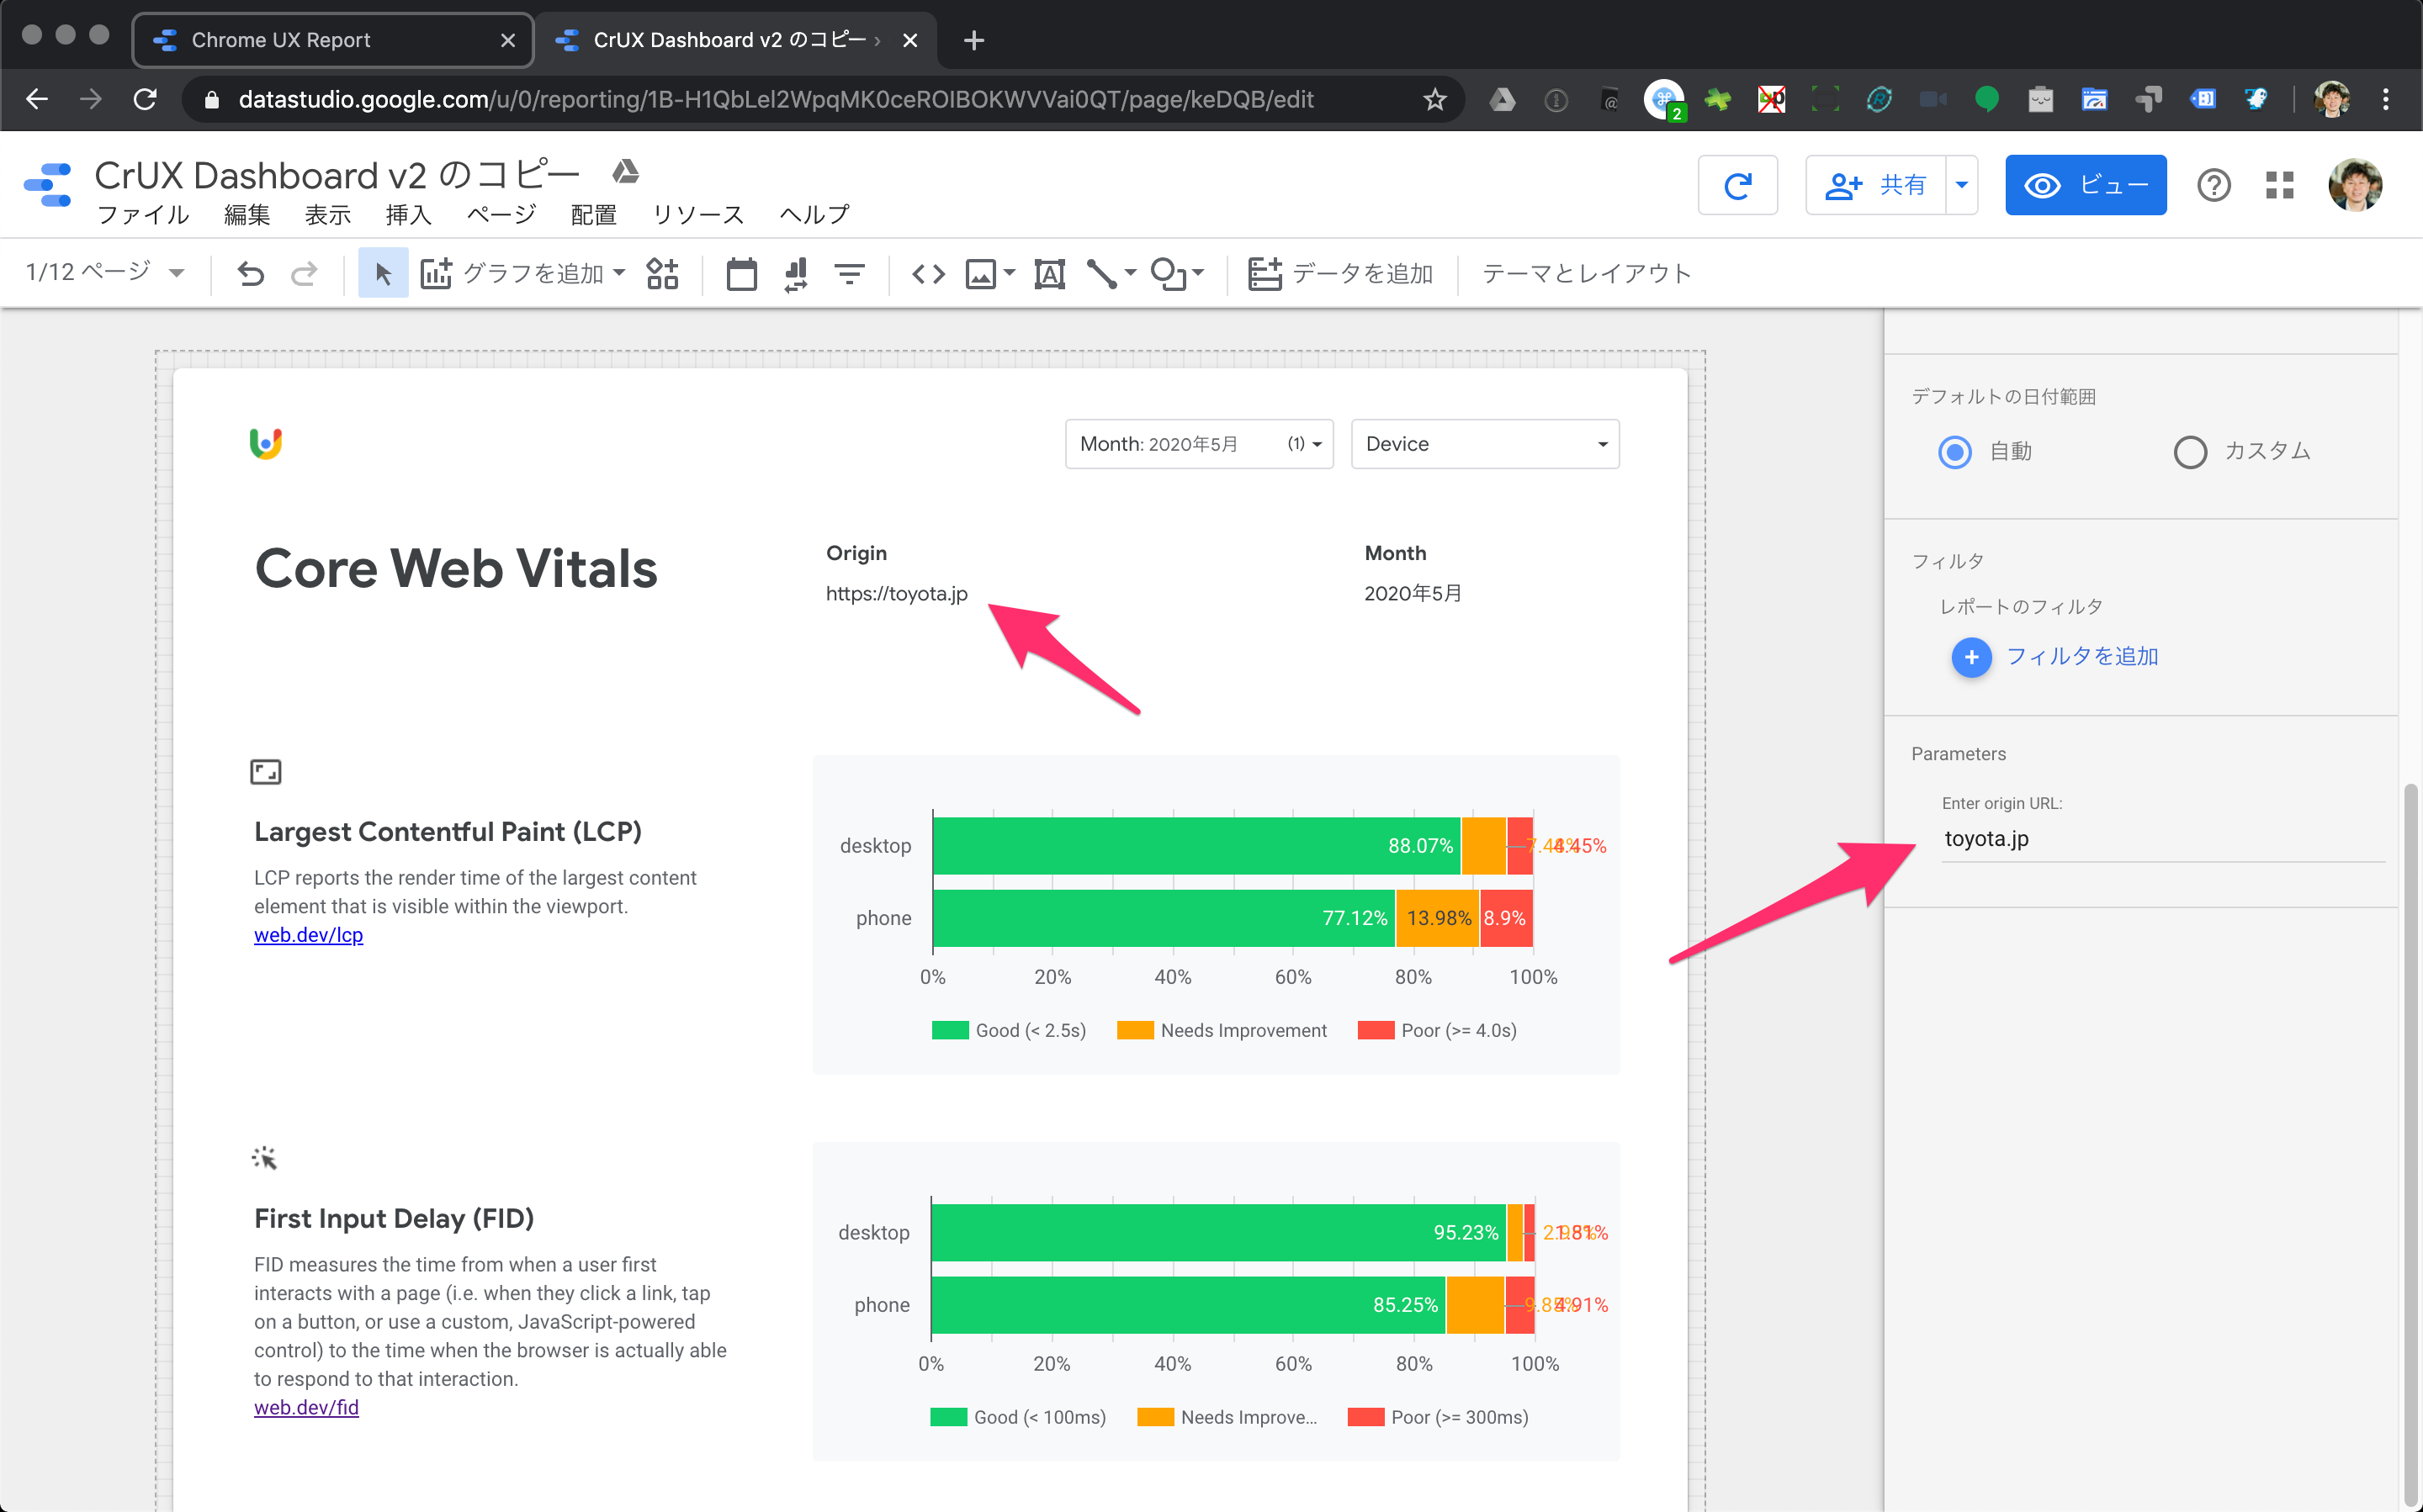Reload the browser page
Image resolution: width=2423 pixels, height=1512 pixels.
tap(145, 99)
